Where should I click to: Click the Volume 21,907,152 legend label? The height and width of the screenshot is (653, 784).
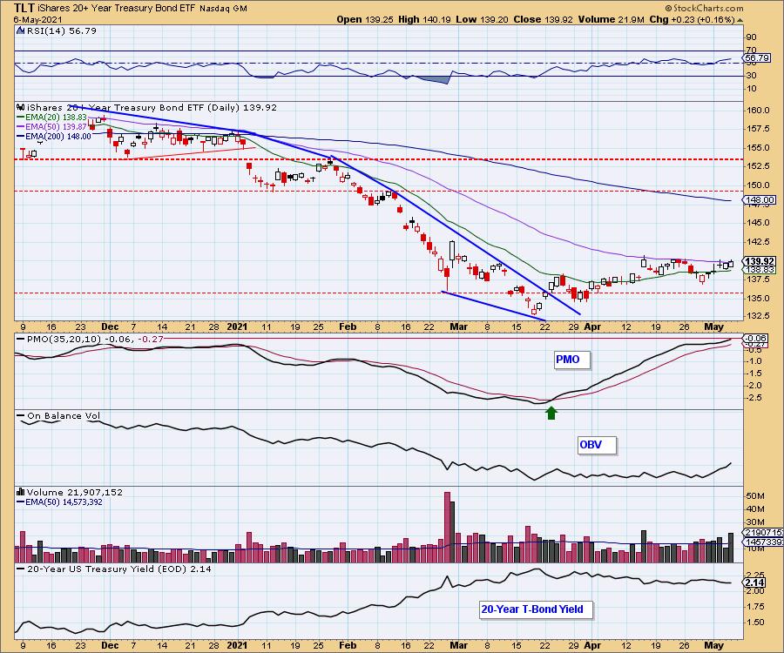click(75, 492)
